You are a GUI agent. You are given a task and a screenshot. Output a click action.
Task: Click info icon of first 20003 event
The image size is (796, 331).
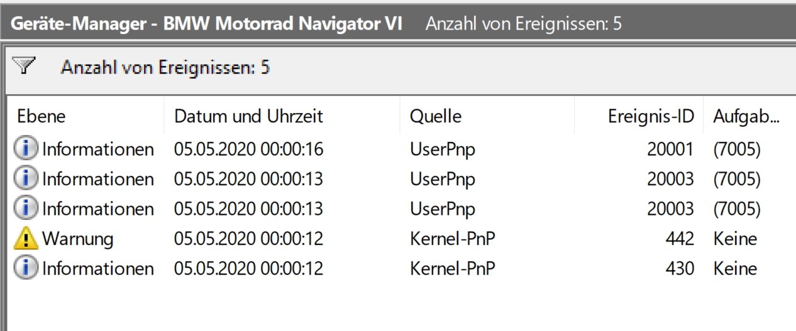[x=25, y=178]
